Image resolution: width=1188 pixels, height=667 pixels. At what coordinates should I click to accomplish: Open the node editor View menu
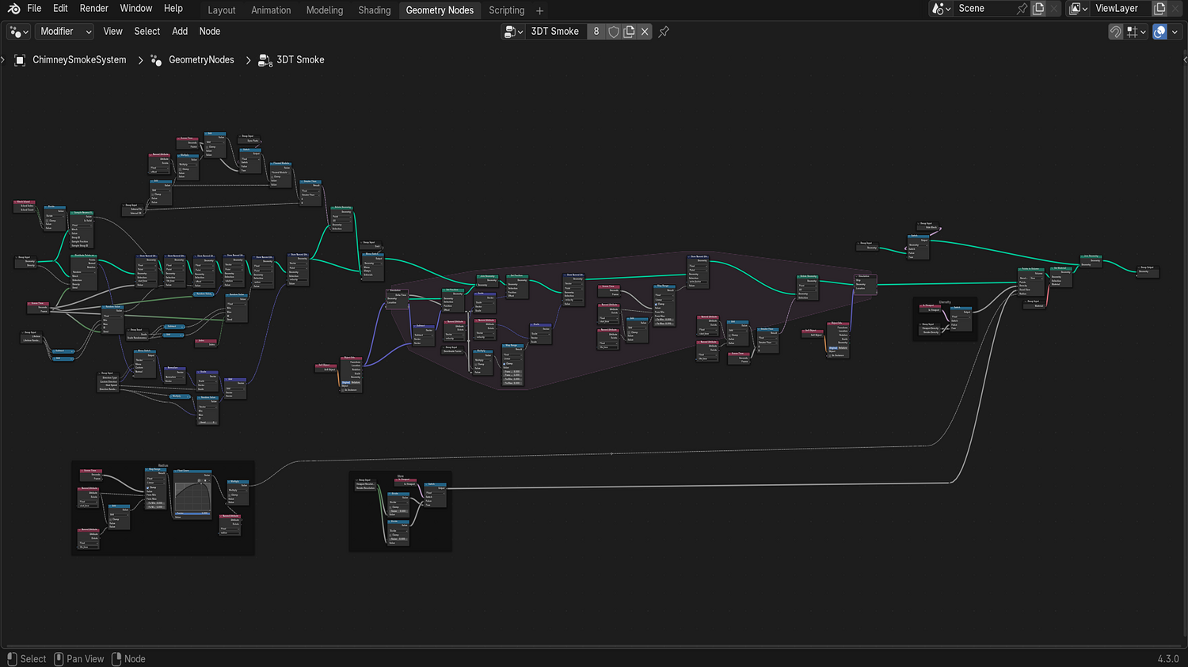point(113,32)
